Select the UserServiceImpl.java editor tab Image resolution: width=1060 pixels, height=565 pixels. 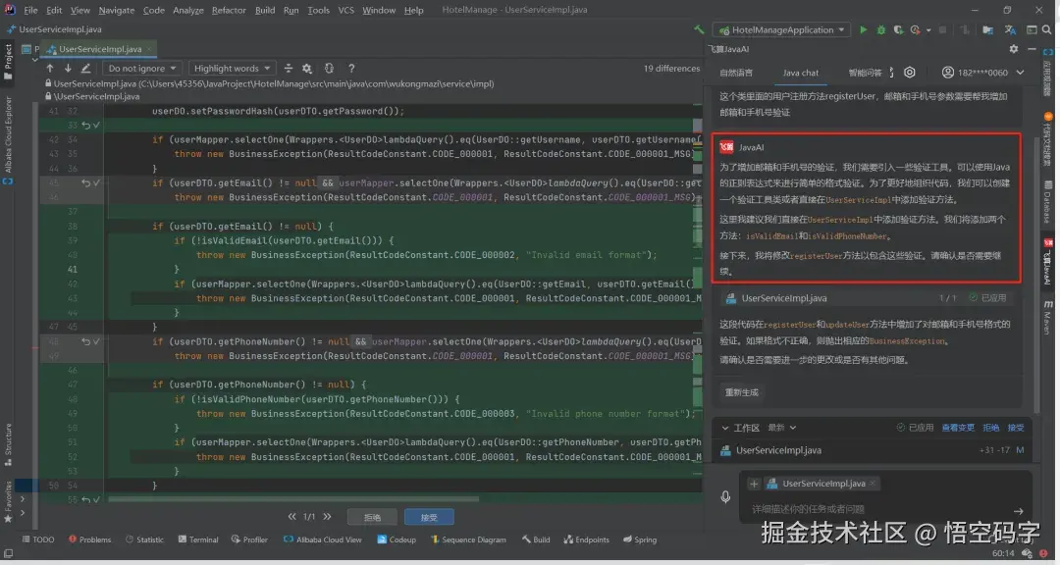coord(99,49)
